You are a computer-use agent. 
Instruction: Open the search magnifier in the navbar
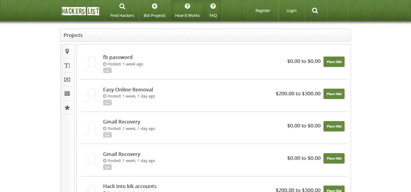(x=315, y=10)
